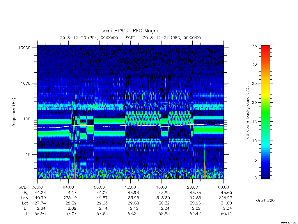
Task: Select L-shell value 57.07
Action: (x=71, y=214)
